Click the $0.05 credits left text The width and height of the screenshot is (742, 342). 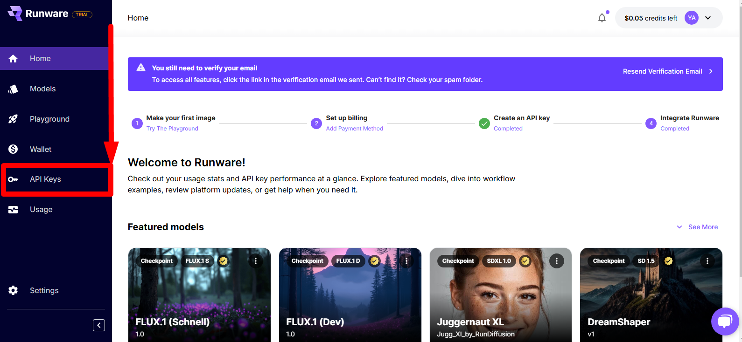click(x=651, y=18)
